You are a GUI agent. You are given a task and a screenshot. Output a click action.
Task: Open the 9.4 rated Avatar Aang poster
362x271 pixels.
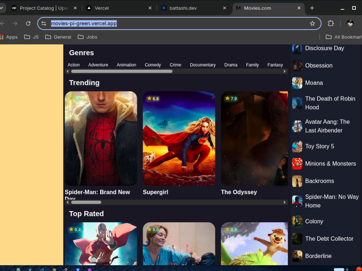(101, 244)
